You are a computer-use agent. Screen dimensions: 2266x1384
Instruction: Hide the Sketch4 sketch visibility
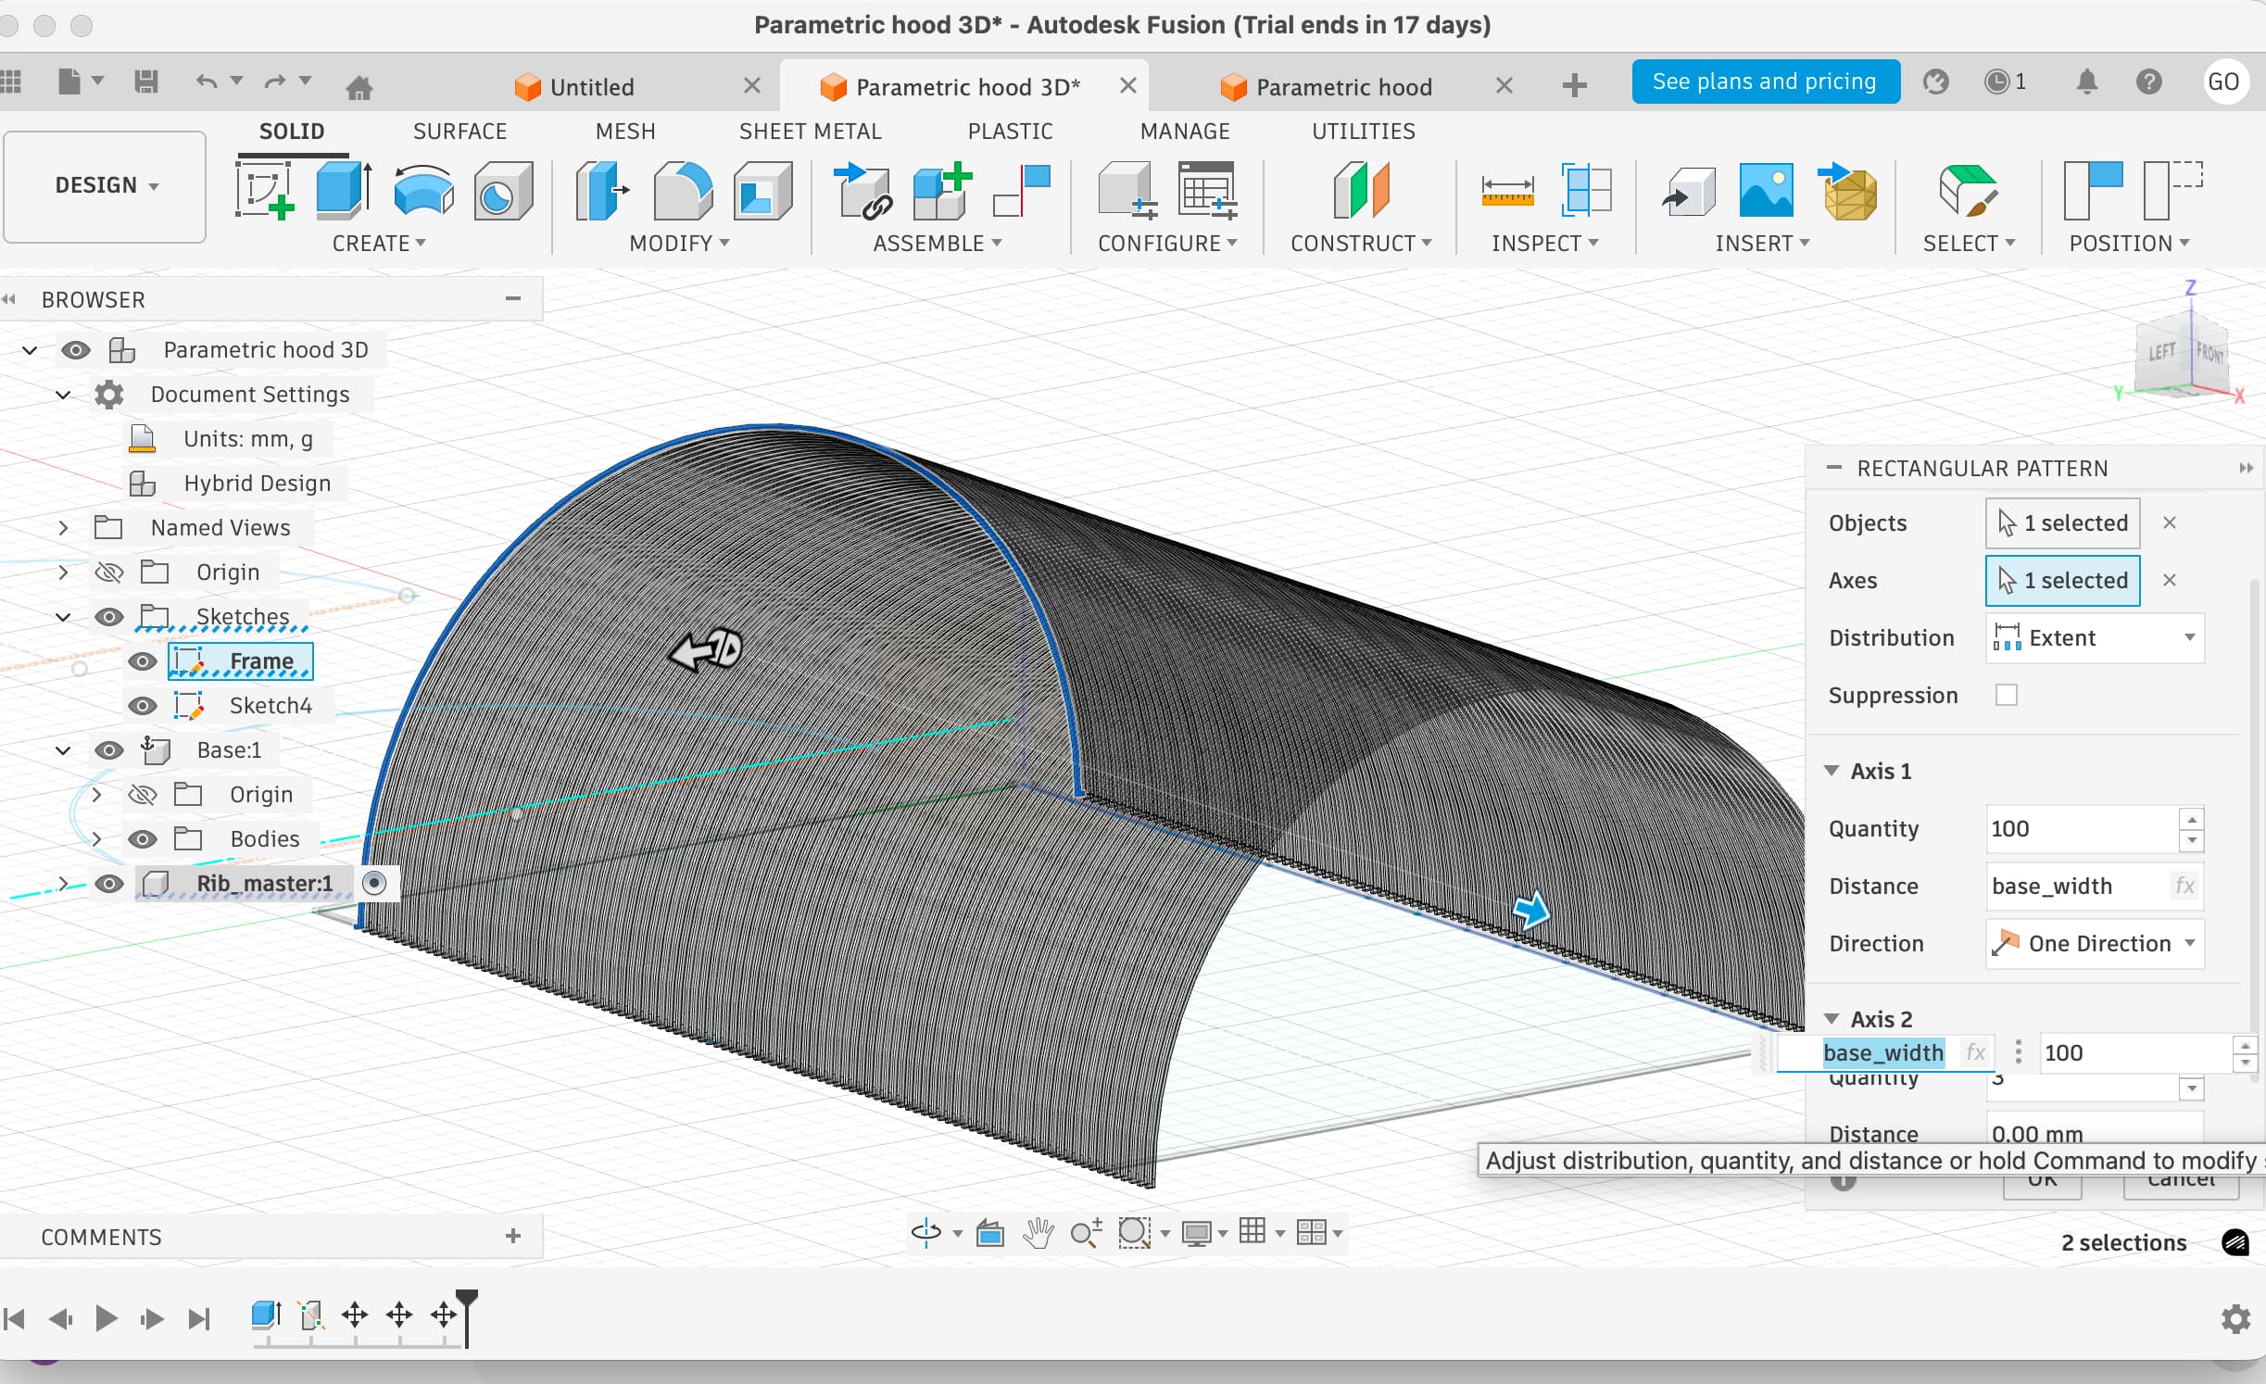tap(142, 706)
